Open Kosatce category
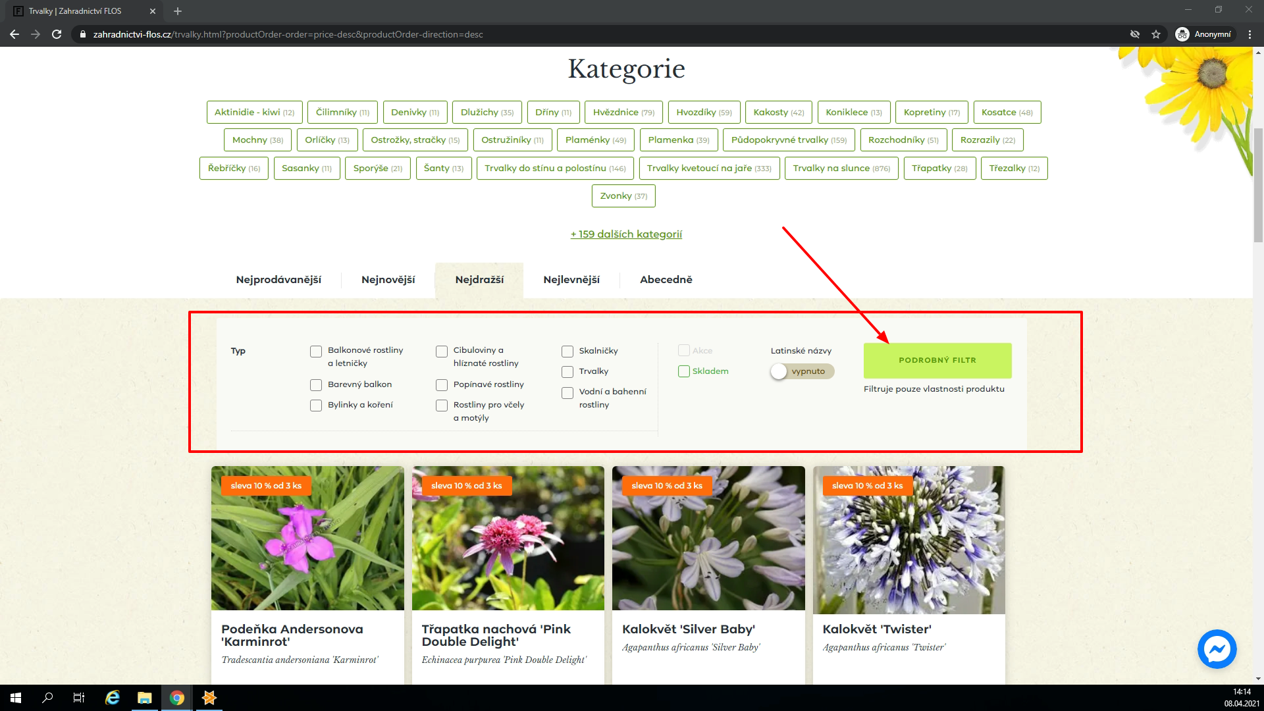The width and height of the screenshot is (1264, 711). click(x=1007, y=112)
